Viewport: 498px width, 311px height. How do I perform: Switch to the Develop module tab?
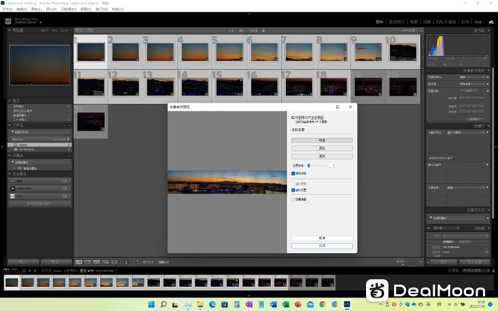397,22
